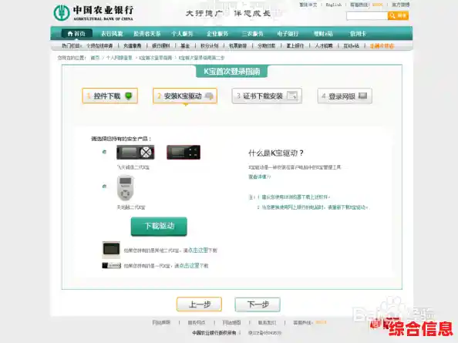Open the 信用卡 menu
Viewport: 458px width, 343px height.
[x=358, y=34]
